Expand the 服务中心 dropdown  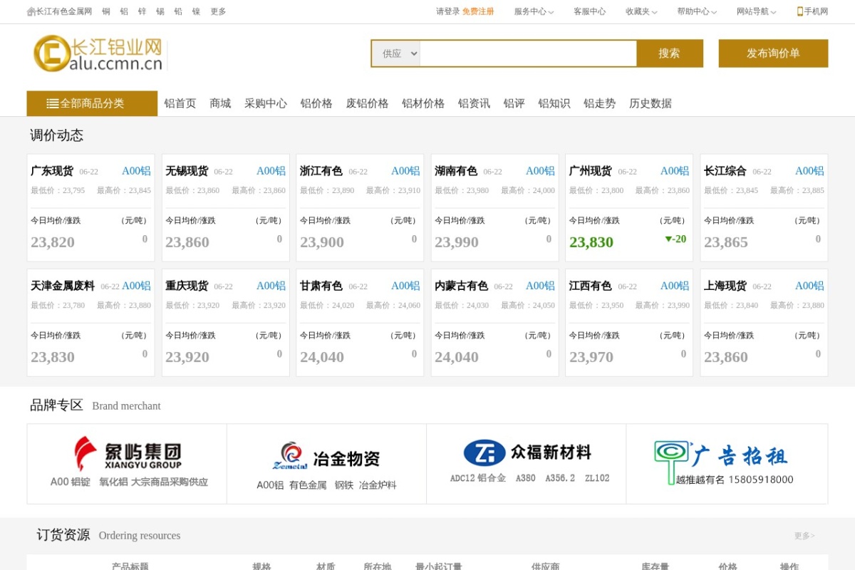(x=534, y=11)
